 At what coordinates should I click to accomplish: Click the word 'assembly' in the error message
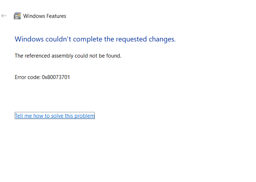pyautogui.click(x=62, y=56)
